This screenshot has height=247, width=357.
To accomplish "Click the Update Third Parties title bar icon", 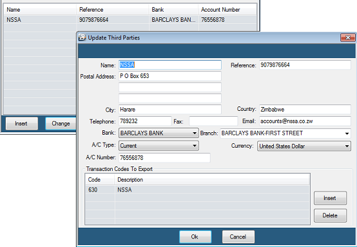I will [x=82, y=37].
